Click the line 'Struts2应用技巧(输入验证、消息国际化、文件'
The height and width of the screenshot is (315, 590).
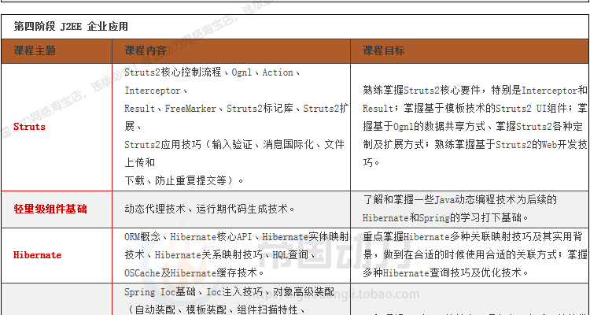tap(234, 145)
